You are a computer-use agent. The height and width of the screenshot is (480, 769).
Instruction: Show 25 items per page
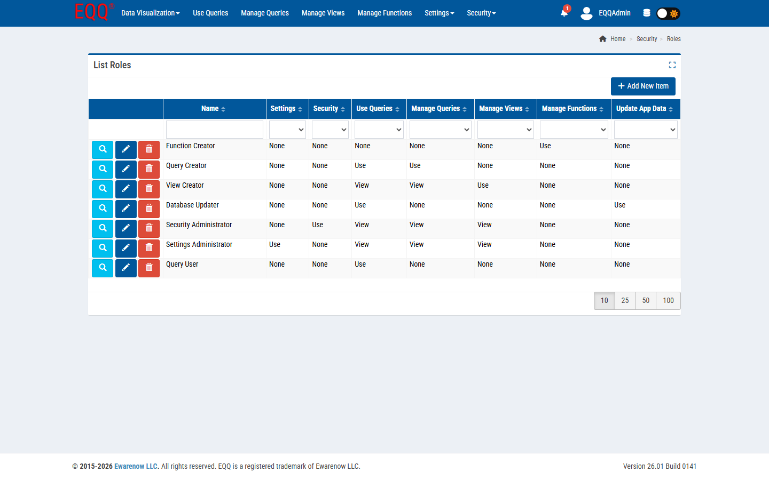pyautogui.click(x=625, y=301)
